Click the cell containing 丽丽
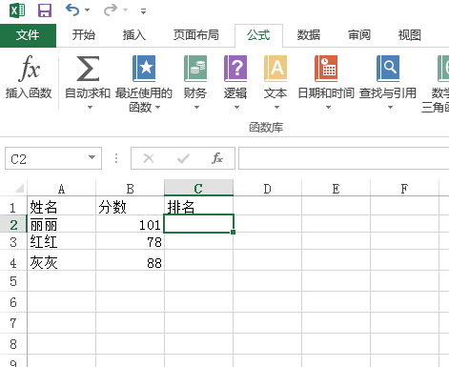Image resolution: width=449 pixels, height=367 pixels. click(x=61, y=225)
